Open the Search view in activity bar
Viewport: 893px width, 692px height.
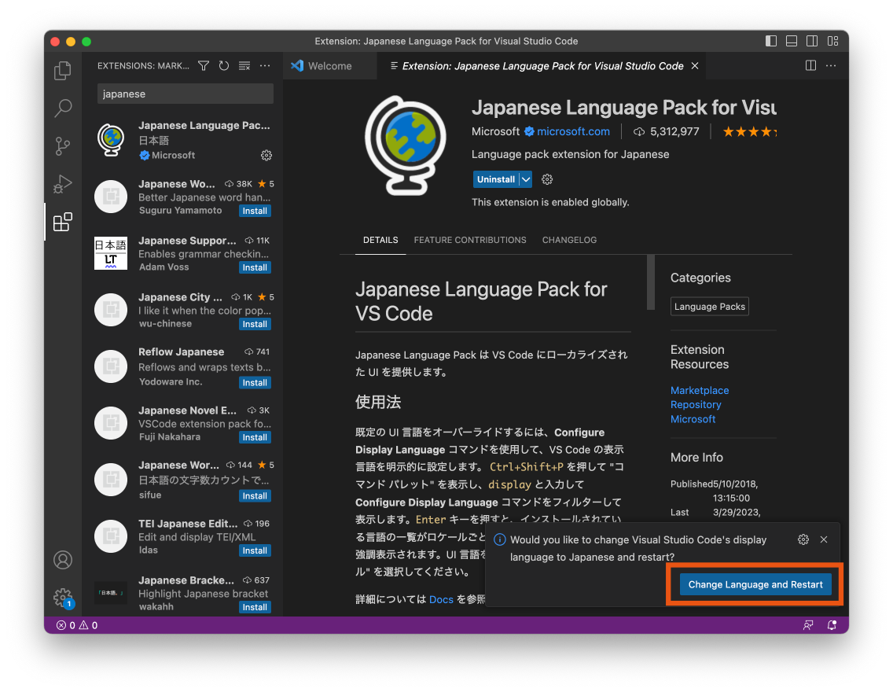[x=63, y=108]
